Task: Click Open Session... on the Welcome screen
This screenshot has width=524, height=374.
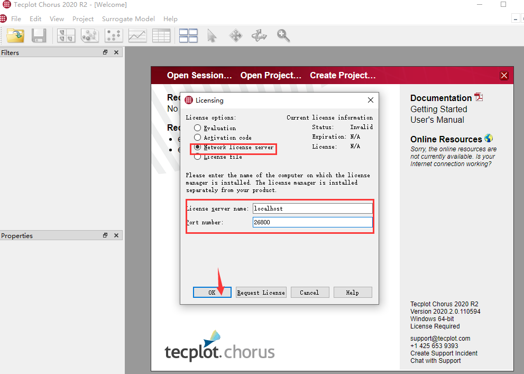Action: point(199,75)
